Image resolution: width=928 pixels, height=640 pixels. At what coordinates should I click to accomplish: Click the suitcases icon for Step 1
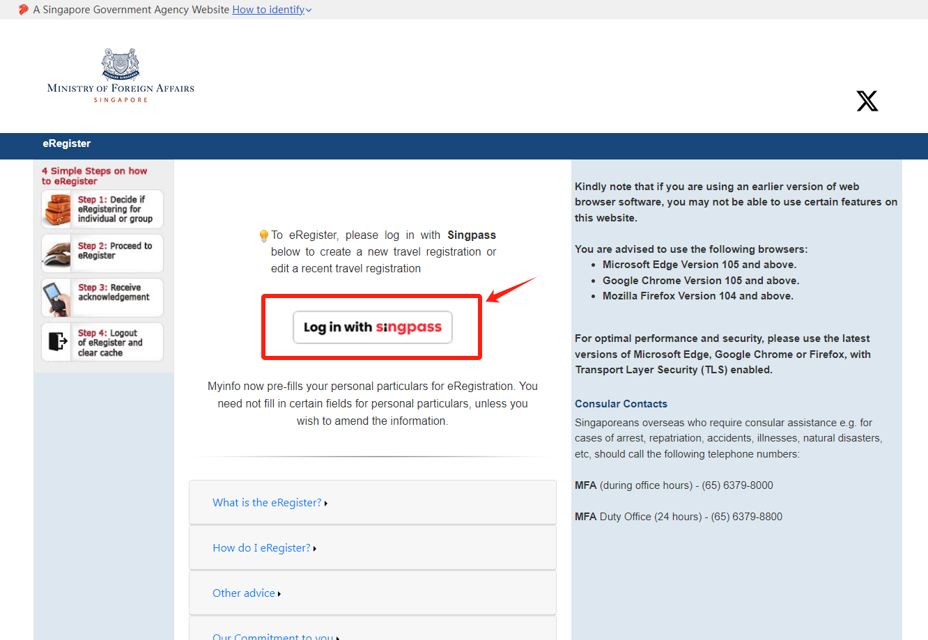pyautogui.click(x=57, y=210)
